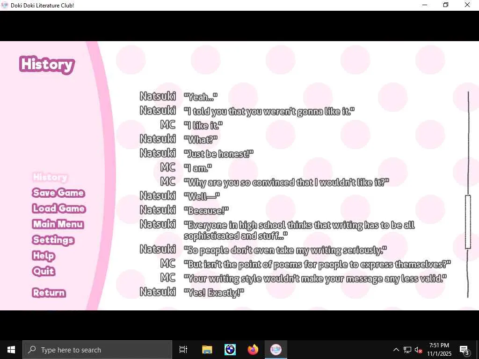Viewport: 479px width, 359px height.
Task: Click the History title heading
Action: [47, 65]
